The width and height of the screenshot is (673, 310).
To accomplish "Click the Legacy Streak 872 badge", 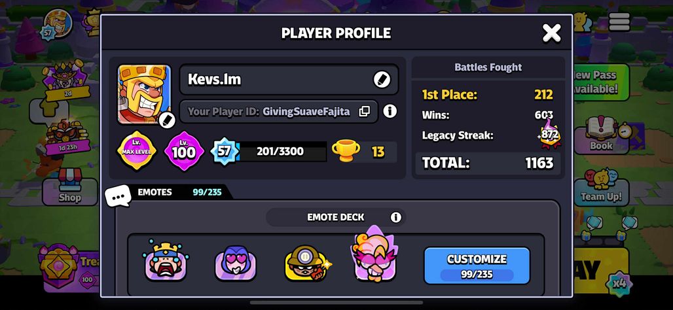I will click(549, 134).
